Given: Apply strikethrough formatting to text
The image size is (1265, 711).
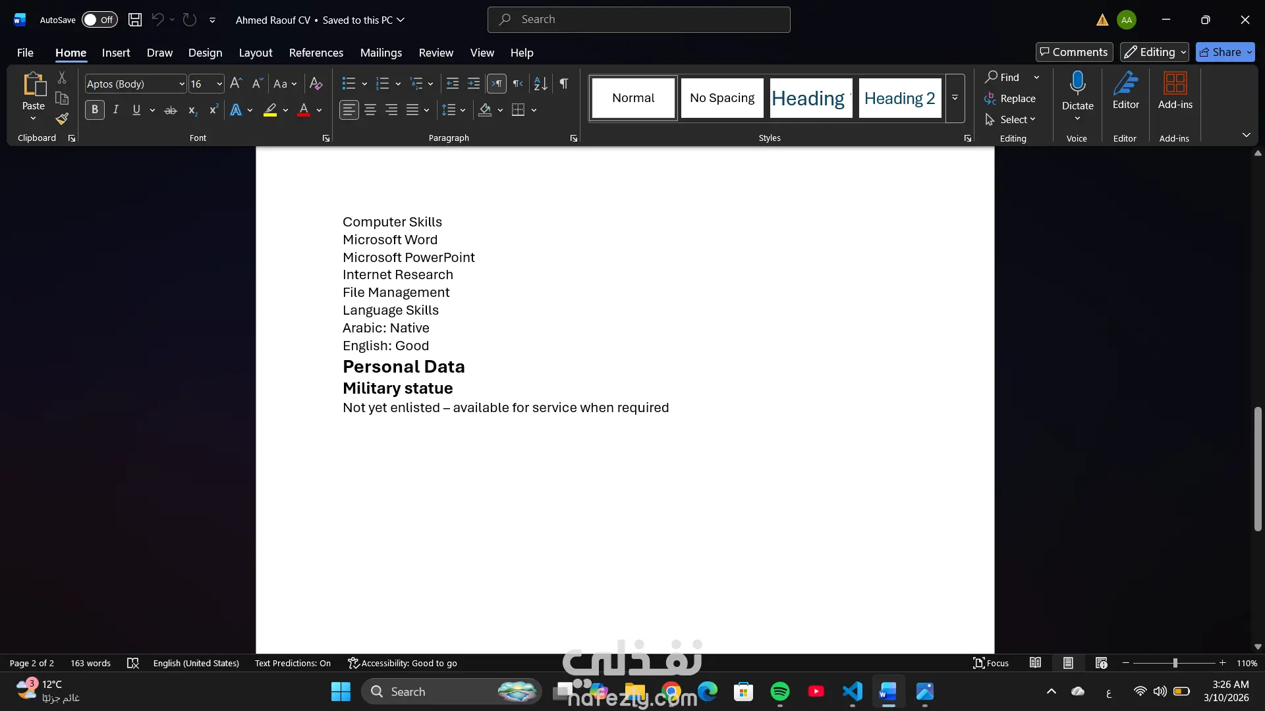Looking at the screenshot, I should click(171, 111).
